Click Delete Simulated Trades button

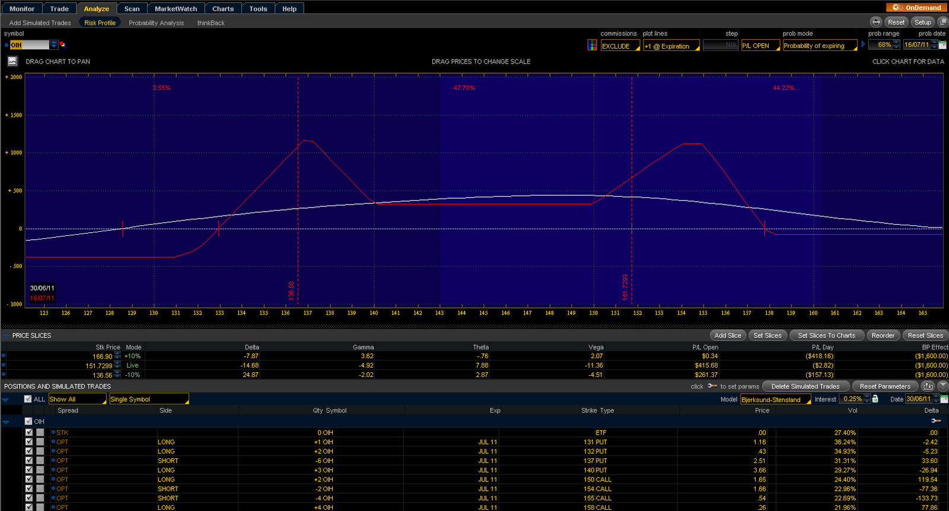click(805, 386)
